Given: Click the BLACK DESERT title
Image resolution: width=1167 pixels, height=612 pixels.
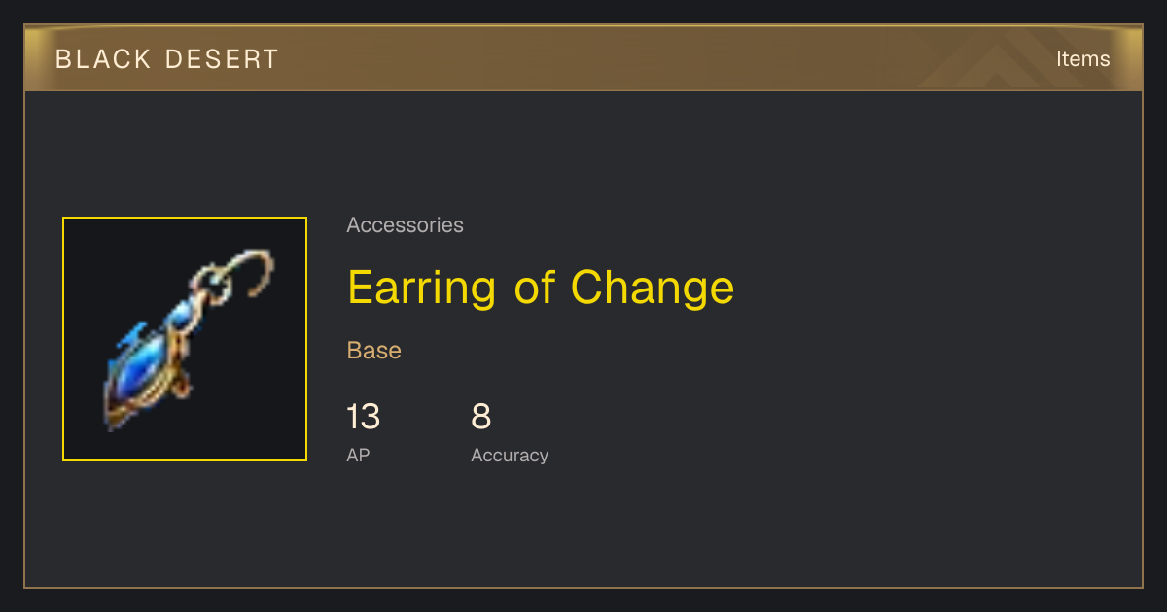Looking at the screenshot, I should point(167,59).
